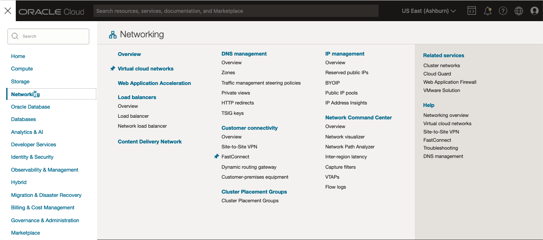Viewport: 543px width, 240px height.
Task: Open the language globe icon
Action: coord(519,11)
